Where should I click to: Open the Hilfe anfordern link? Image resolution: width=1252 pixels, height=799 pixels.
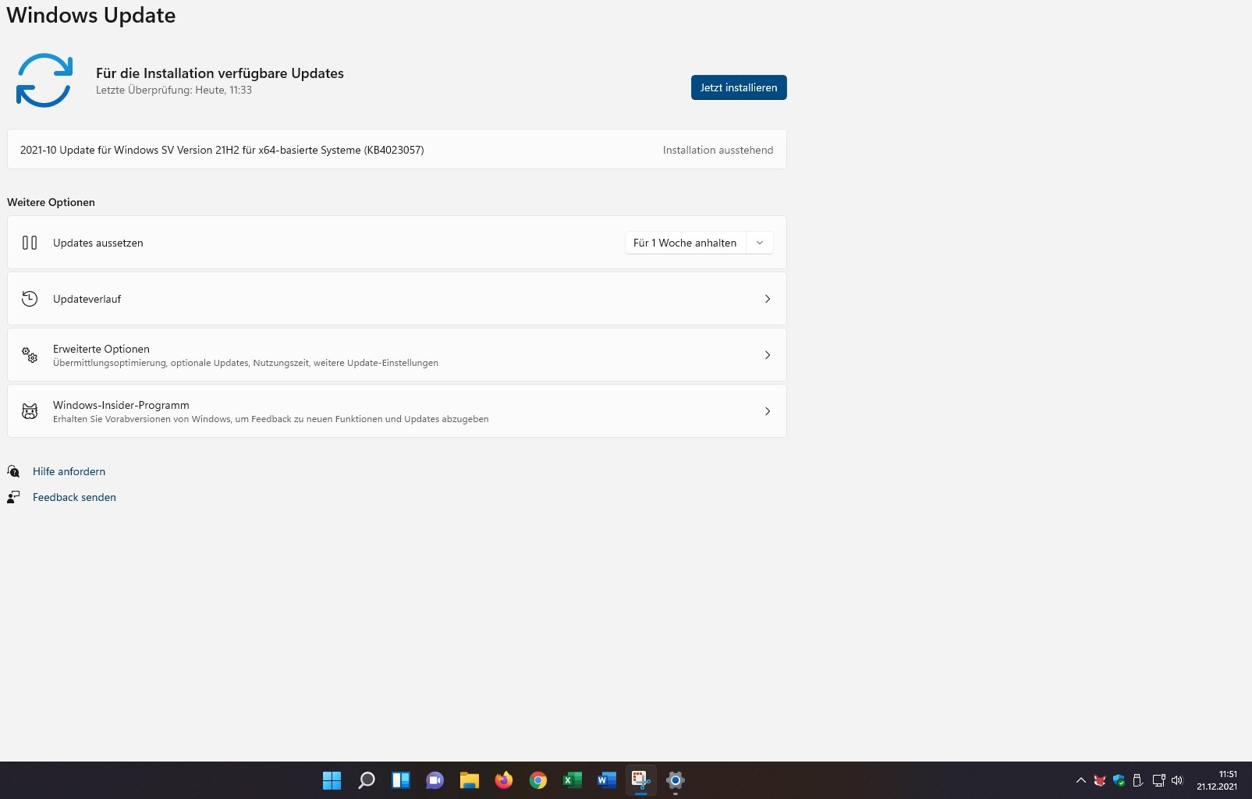coord(69,471)
